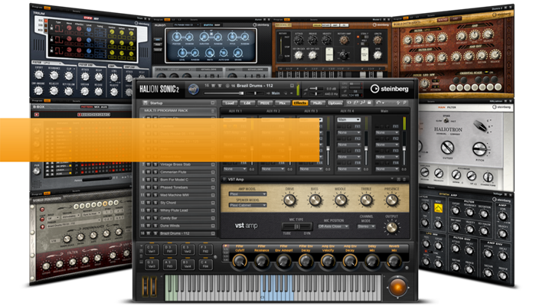Click the globe program icon in HALion Sonic header
This screenshot has height=306, width=536.
coord(194,90)
